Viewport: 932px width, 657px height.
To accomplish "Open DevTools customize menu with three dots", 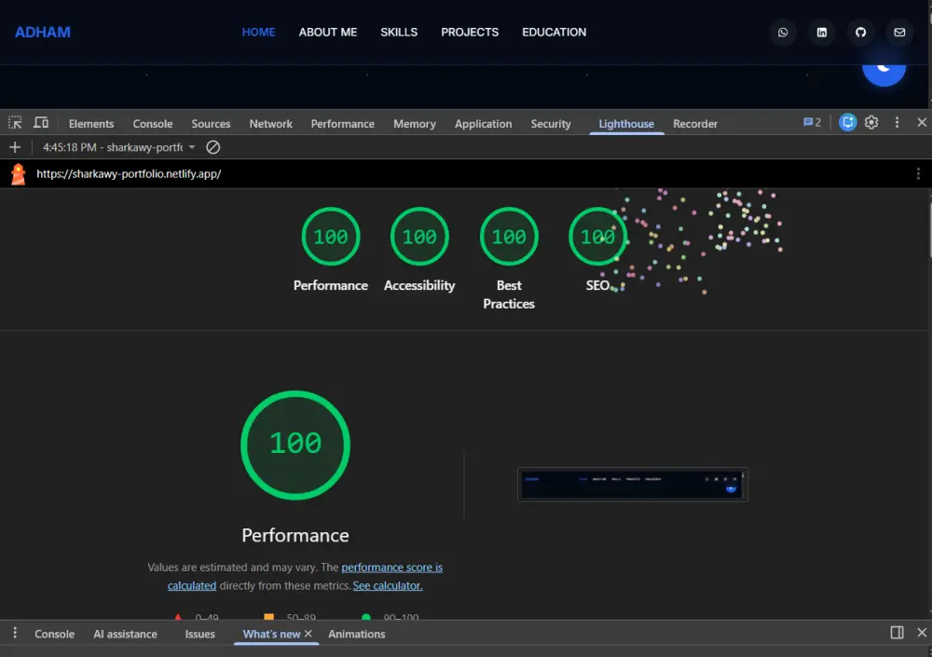I will click(897, 122).
